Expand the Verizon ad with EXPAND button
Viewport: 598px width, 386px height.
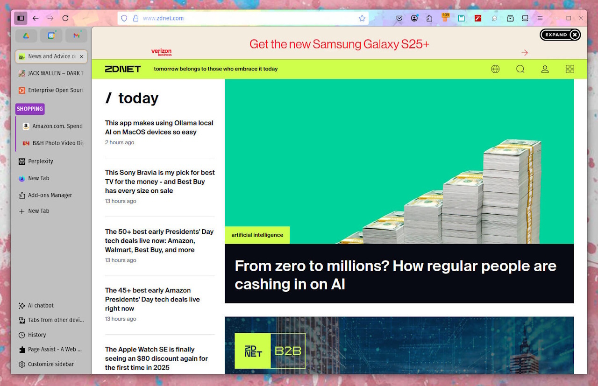click(x=560, y=35)
